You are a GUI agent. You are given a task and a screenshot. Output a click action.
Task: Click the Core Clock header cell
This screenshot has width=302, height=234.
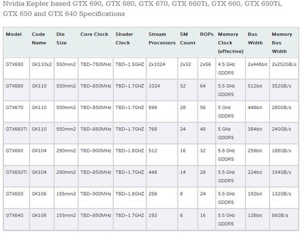pos(96,43)
